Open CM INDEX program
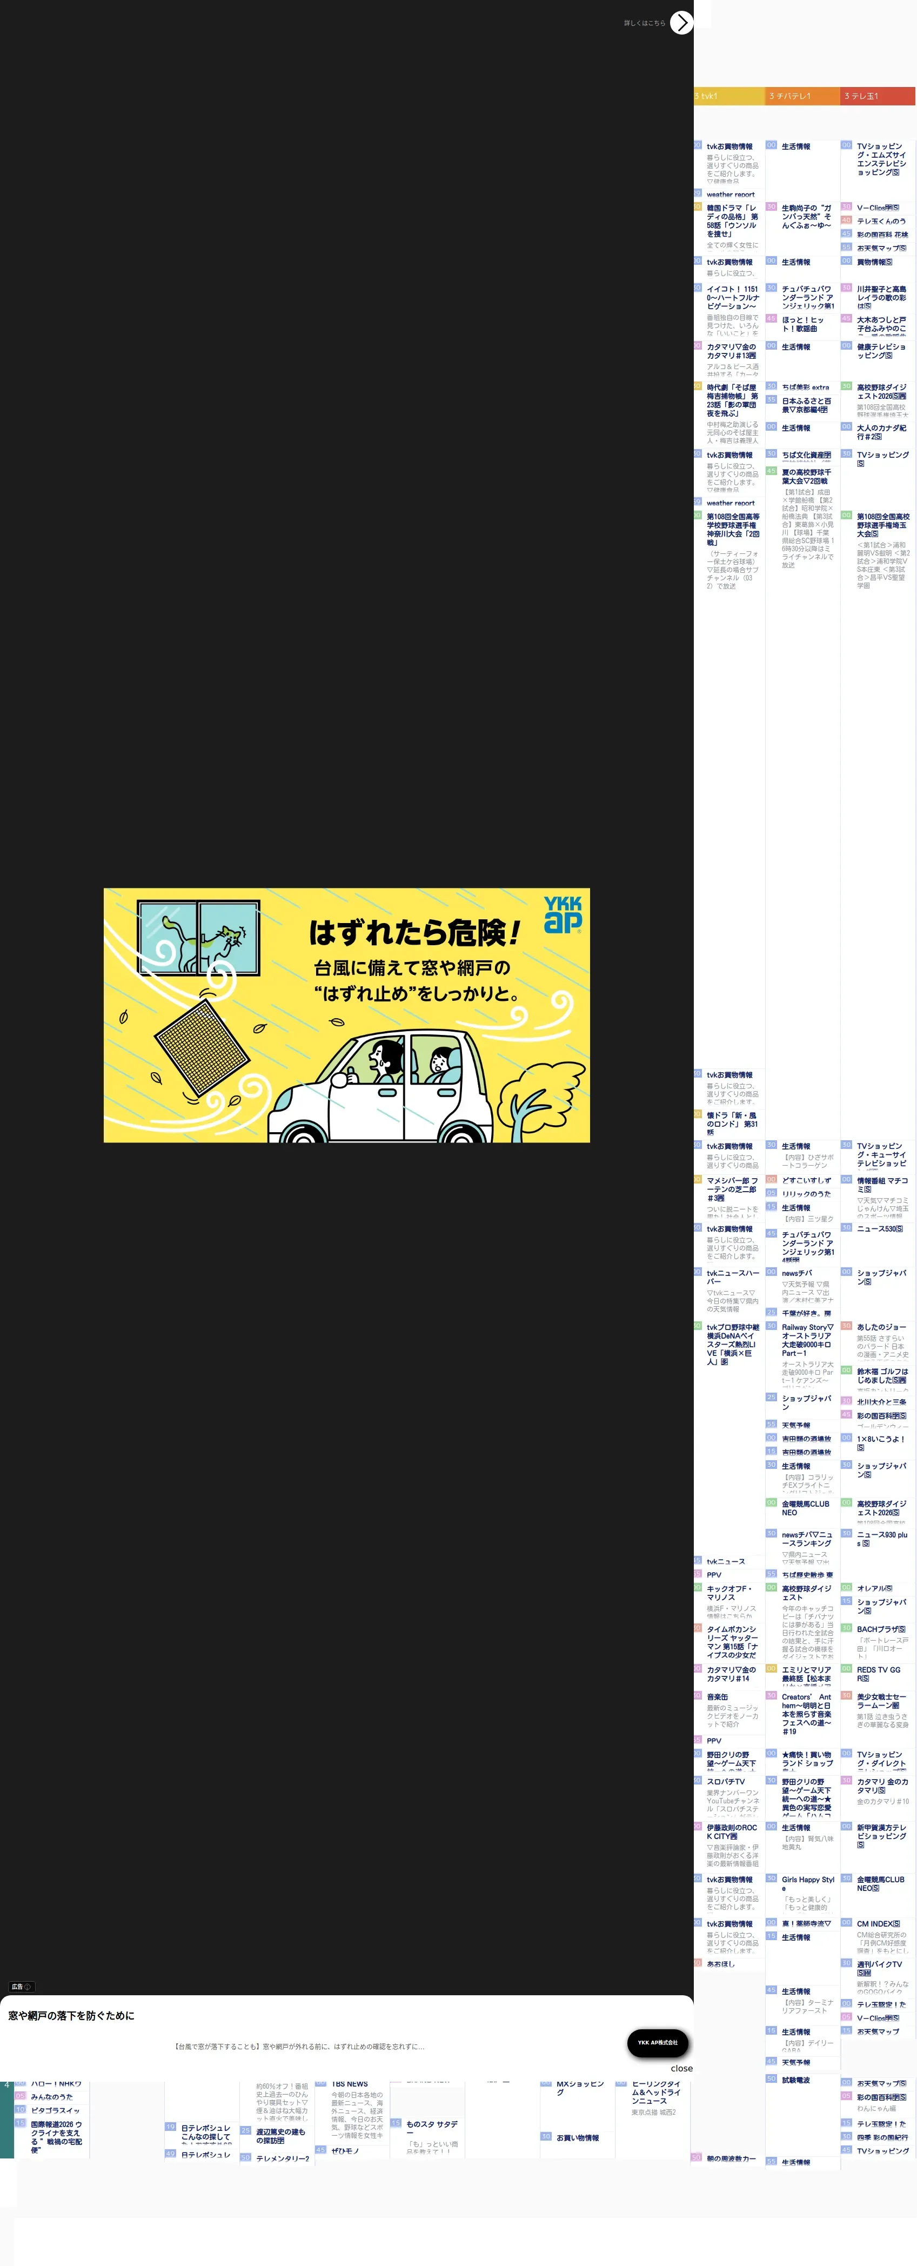Screen dimensions: 917x2266 (x=878, y=1923)
